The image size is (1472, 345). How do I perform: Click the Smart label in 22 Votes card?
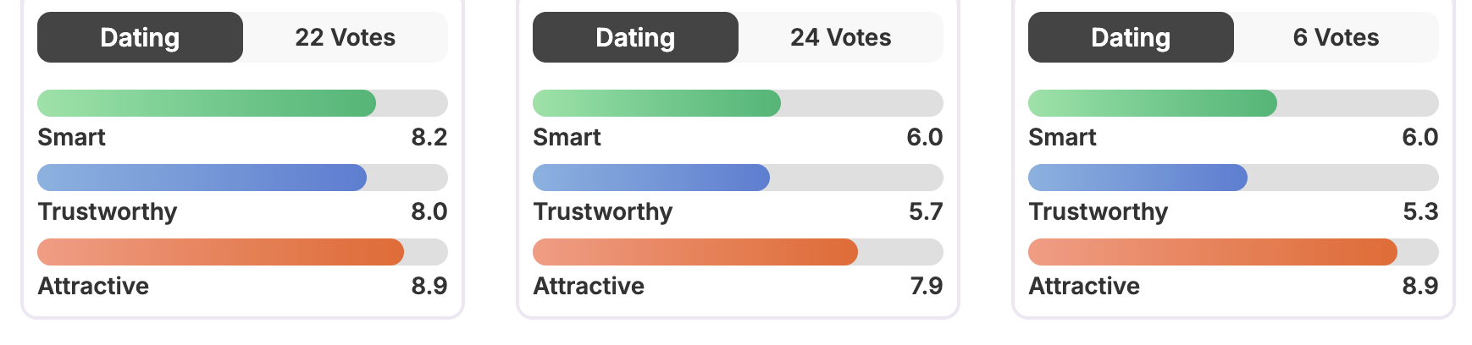pos(72,137)
